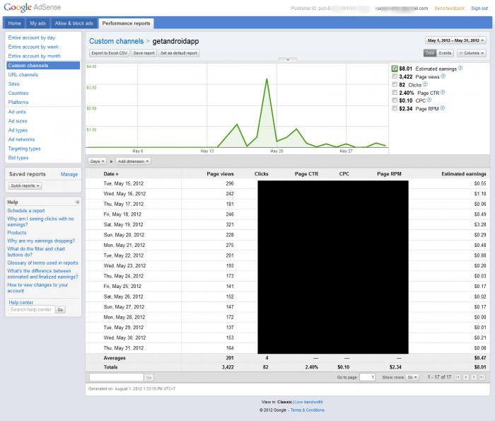Click Manage link in Saved reports
This screenshot has height=421, width=495.
[x=69, y=174]
